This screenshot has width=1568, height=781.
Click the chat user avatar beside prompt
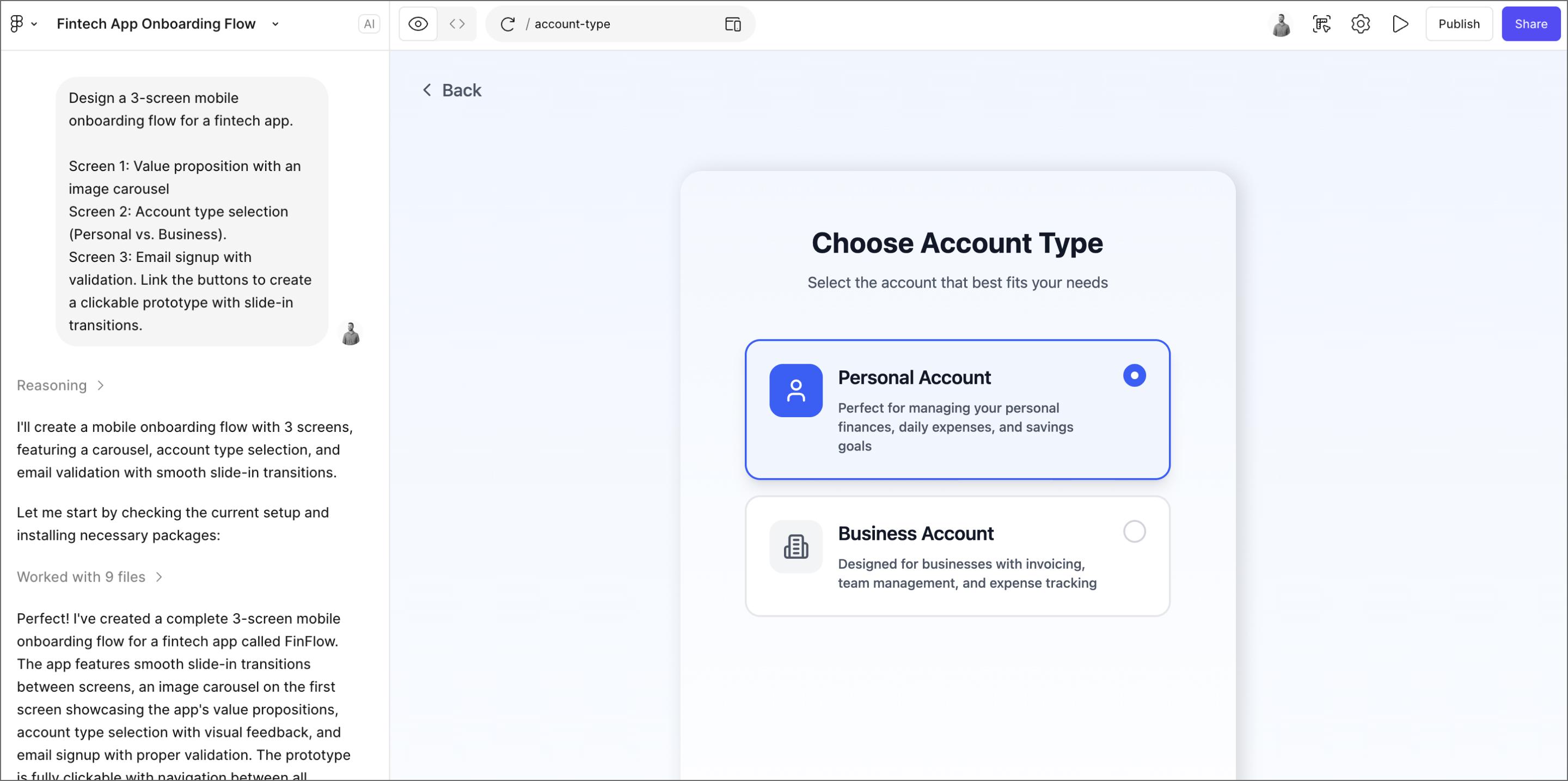351,333
